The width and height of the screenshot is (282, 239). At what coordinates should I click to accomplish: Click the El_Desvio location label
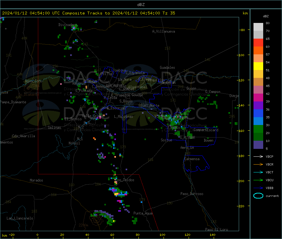tap(73, 119)
